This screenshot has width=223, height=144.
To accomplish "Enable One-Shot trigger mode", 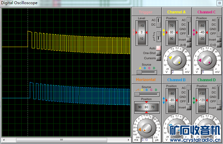I will 159,53.
